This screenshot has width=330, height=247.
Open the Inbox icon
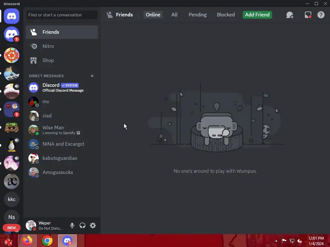click(308, 15)
